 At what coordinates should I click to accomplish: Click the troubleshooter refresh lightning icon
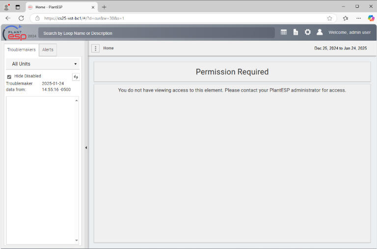(x=76, y=77)
